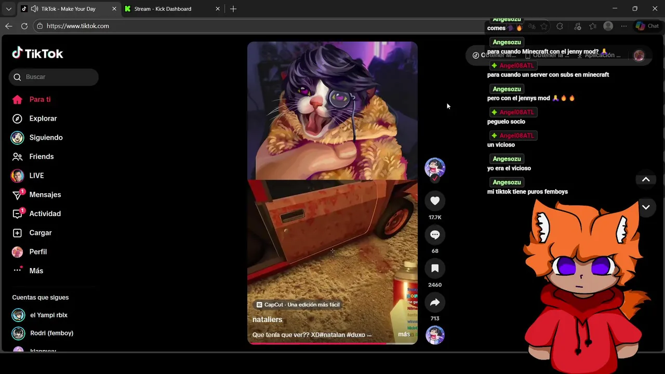665x374 pixels.
Task: Open nataliers creator username
Action: pyautogui.click(x=267, y=319)
